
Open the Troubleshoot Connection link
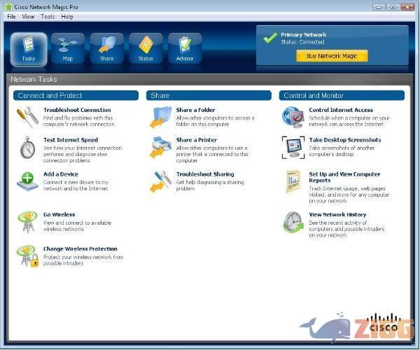[77, 110]
